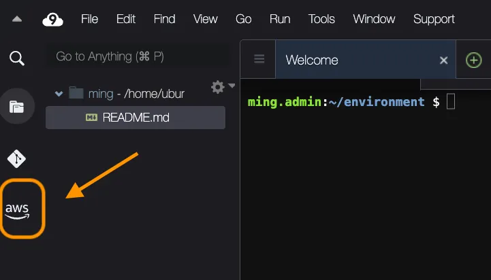
Task: Open the View menu
Action: (206, 19)
